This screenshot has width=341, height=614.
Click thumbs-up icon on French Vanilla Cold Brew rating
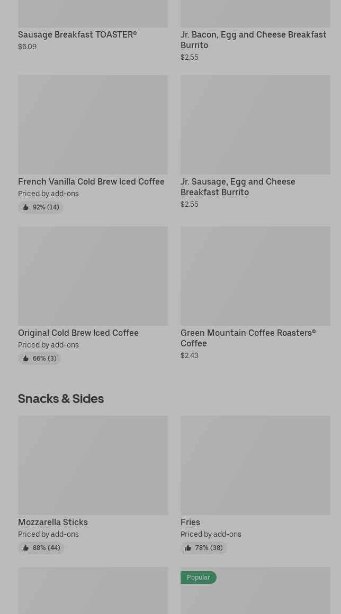25,207
